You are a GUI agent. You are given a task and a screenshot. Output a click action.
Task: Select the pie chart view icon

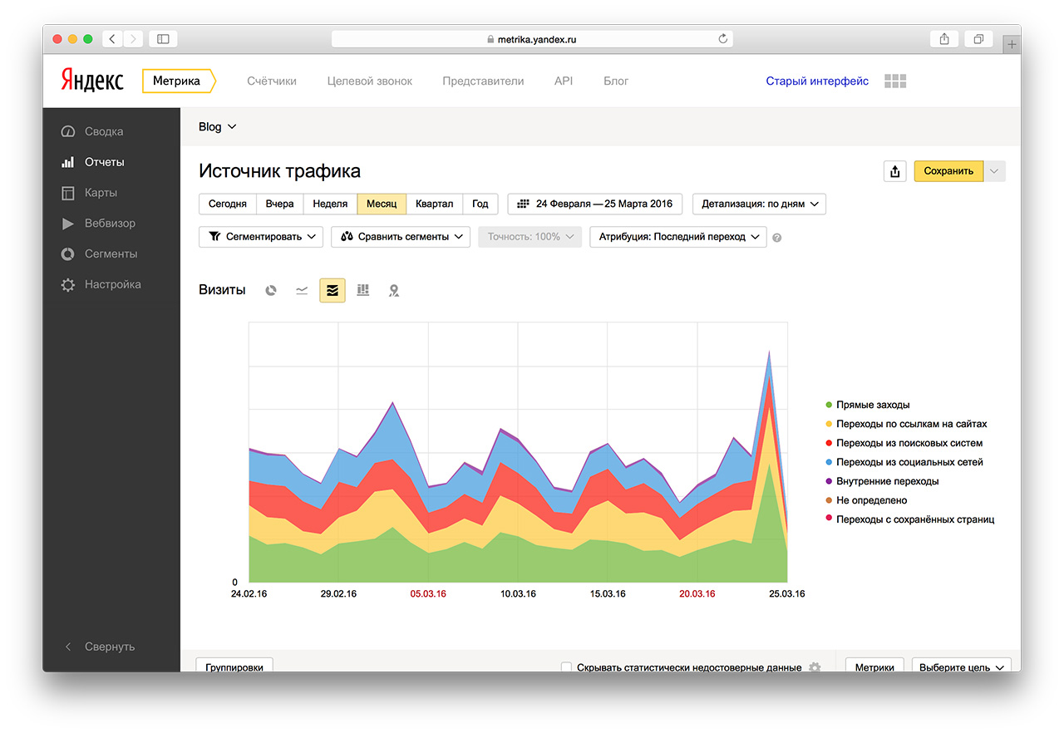(x=270, y=290)
